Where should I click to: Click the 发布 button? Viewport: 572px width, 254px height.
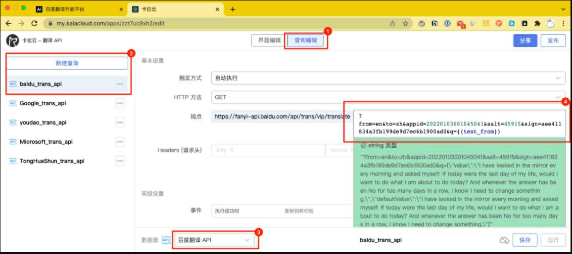tap(553, 41)
